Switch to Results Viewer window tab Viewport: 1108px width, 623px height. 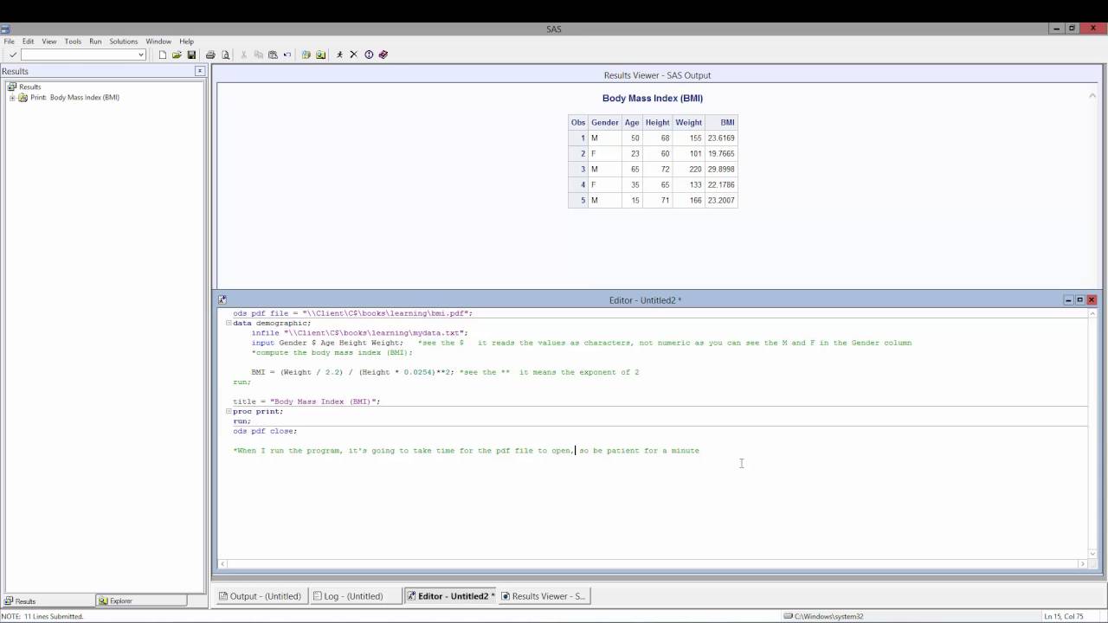point(543,596)
